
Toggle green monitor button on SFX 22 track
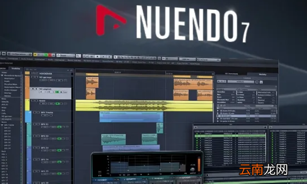[x=59, y=139]
